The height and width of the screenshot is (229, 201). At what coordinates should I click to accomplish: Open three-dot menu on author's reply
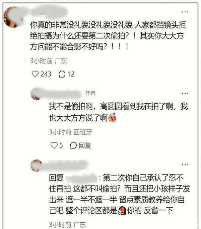[185, 93]
